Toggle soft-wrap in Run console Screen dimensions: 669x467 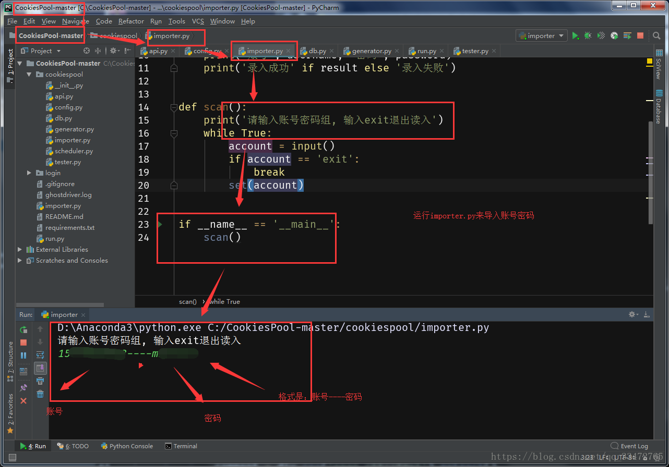coord(40,355)
